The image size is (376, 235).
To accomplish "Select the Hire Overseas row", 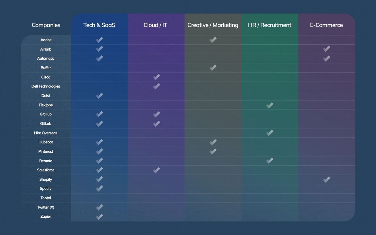I will 46,133.
